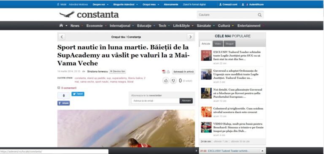This screenshot has height=154, width=324.
Task: Click the supacademy keyword tag
Action: pyautogui.click(x=119, y=78)
